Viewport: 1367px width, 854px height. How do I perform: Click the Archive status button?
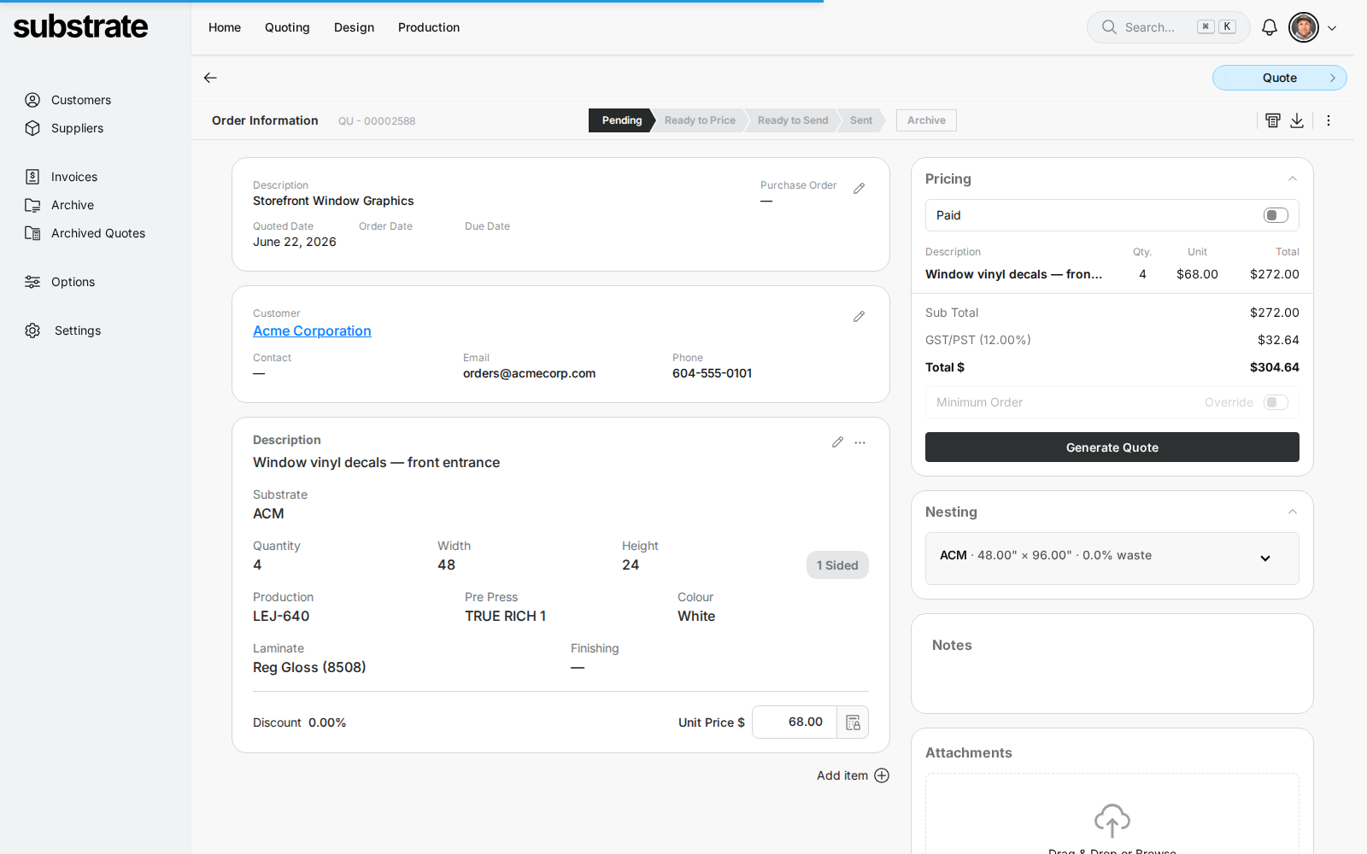(926, 120)
